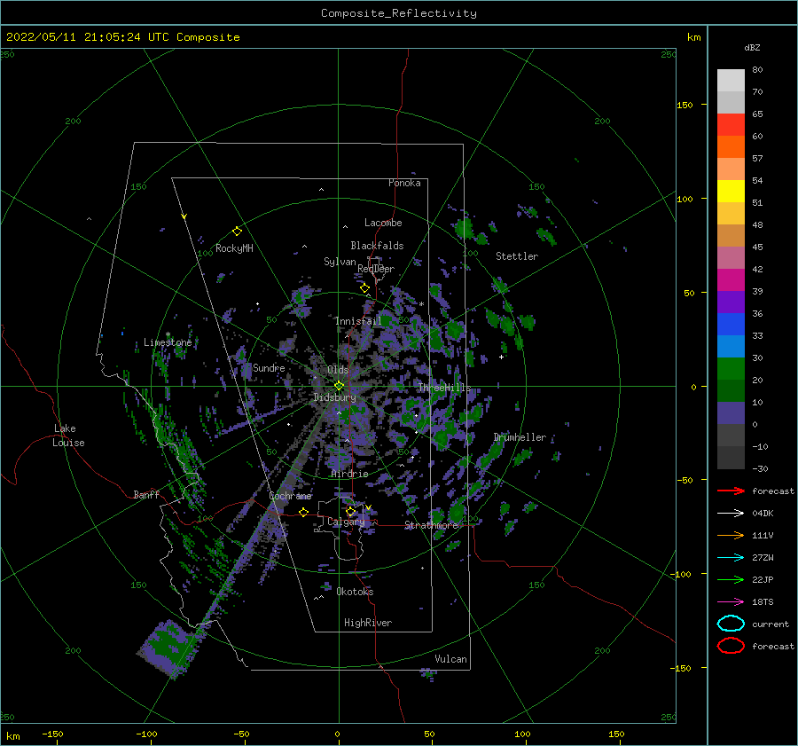The height and width of the screenshot is (746, 798).
Task: Select the radar site diamond near Olds
Action: (339, 386)
